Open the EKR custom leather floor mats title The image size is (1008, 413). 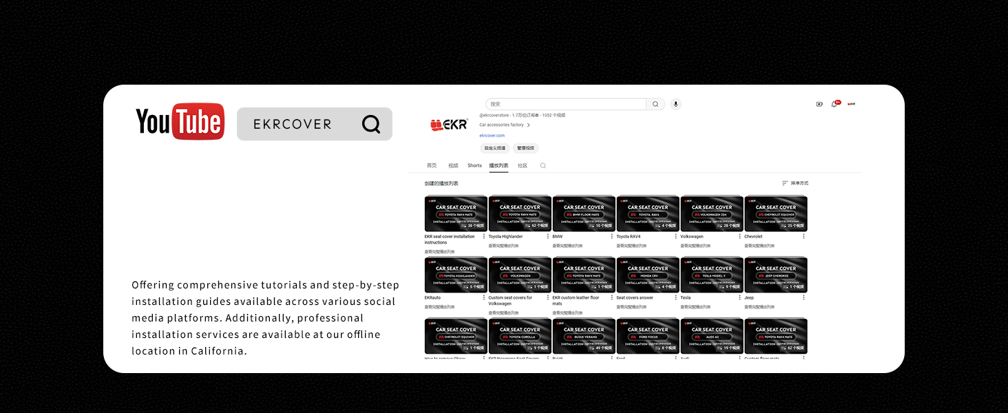point(576,301)
